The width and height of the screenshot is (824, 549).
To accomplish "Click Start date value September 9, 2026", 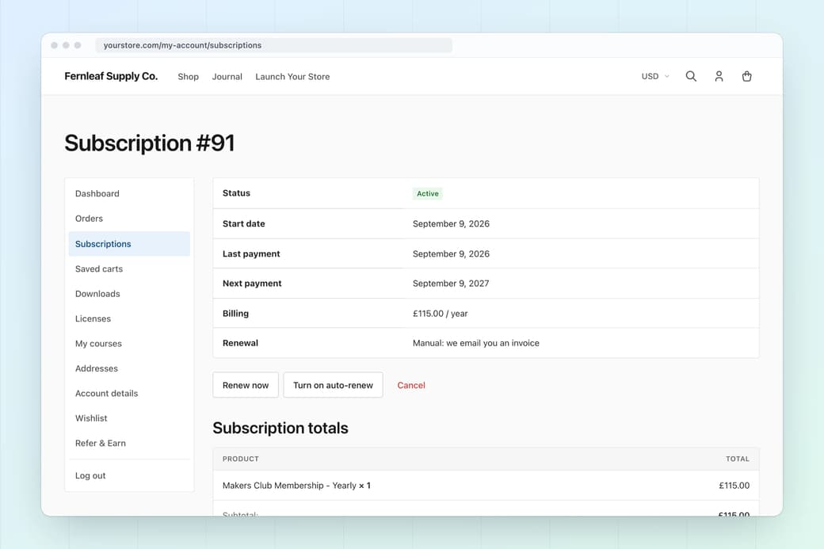I will 451,224.
